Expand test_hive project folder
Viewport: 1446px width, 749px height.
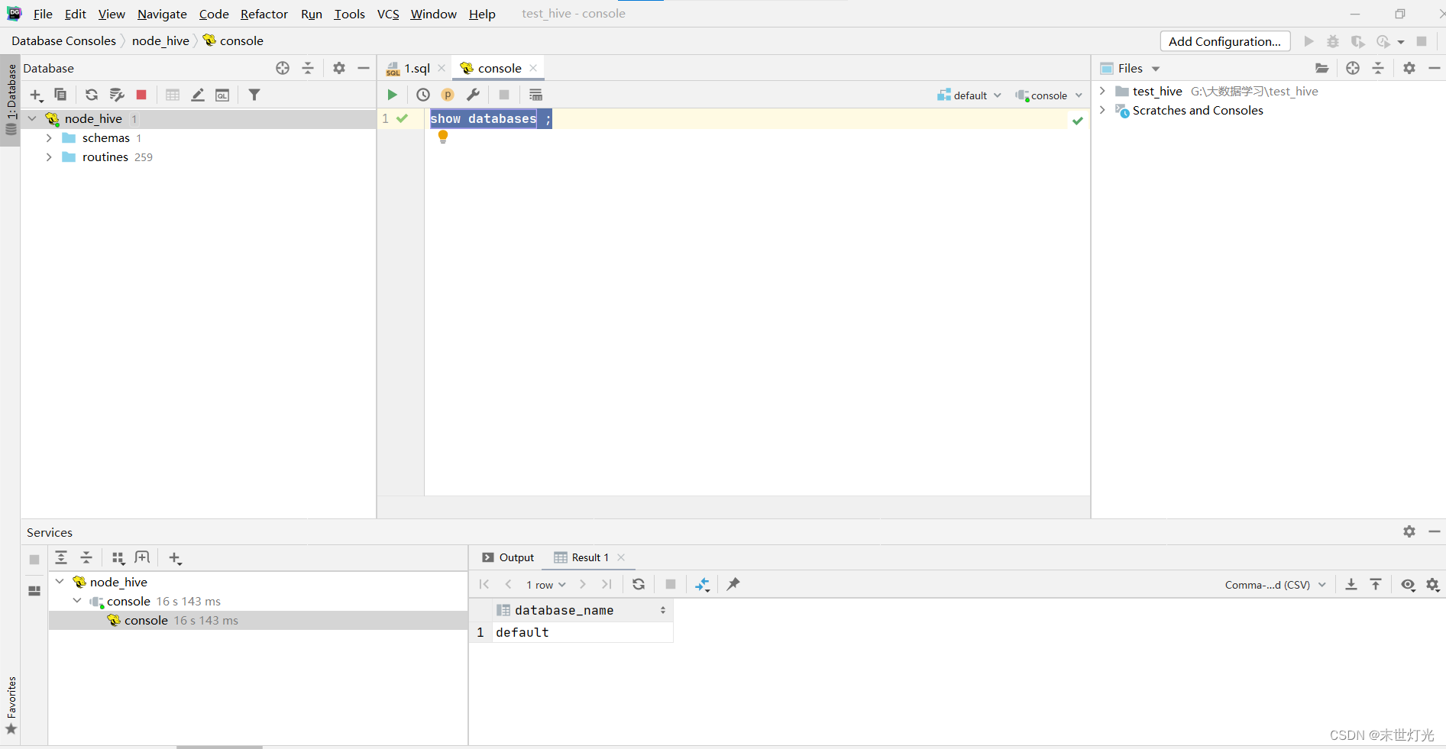1102,91
